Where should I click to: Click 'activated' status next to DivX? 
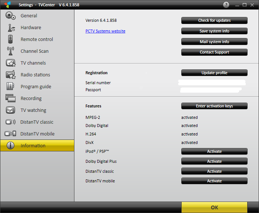(x=189, y=142)
